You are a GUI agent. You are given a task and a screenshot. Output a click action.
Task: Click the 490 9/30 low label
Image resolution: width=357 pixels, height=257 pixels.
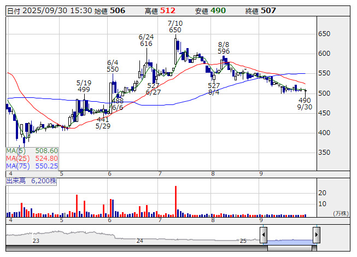point(305,103)
